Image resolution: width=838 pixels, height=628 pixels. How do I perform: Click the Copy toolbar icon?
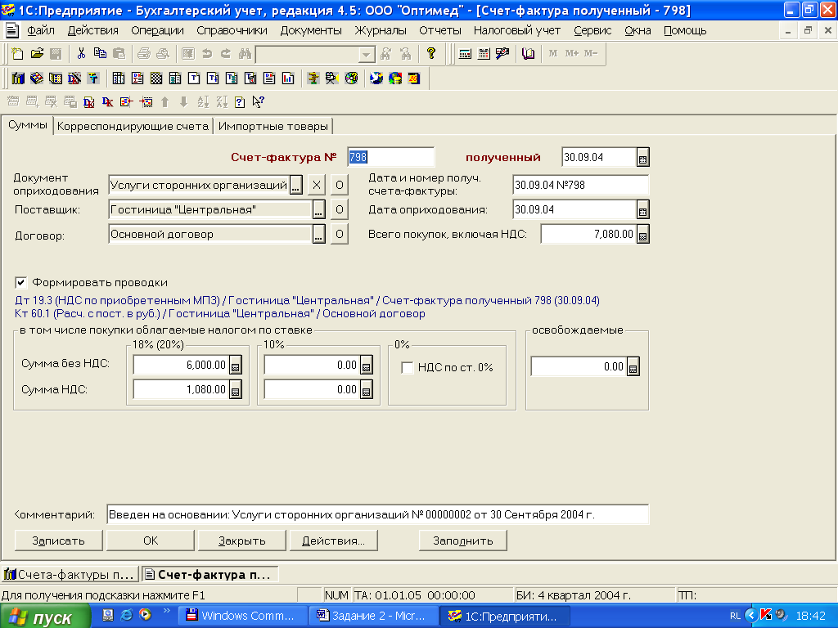[100, 53]
